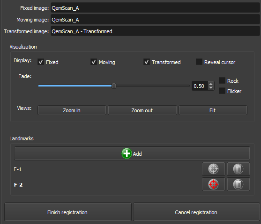Image resolution: width=261 pixels, height=224 pixels.
Task: Click the Fit views button
Action: (213, 110)
